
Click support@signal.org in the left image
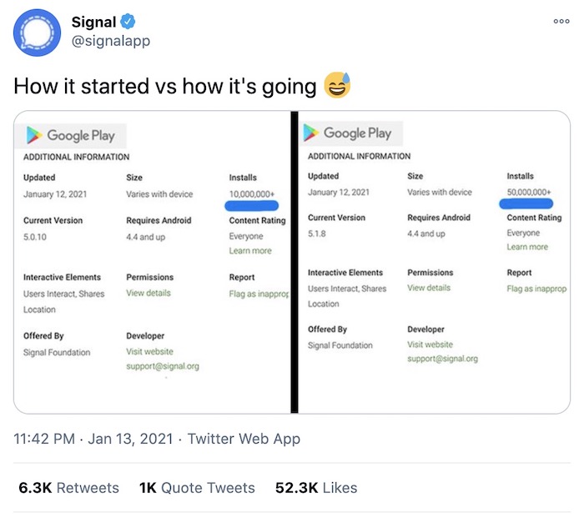coord(163,366)
